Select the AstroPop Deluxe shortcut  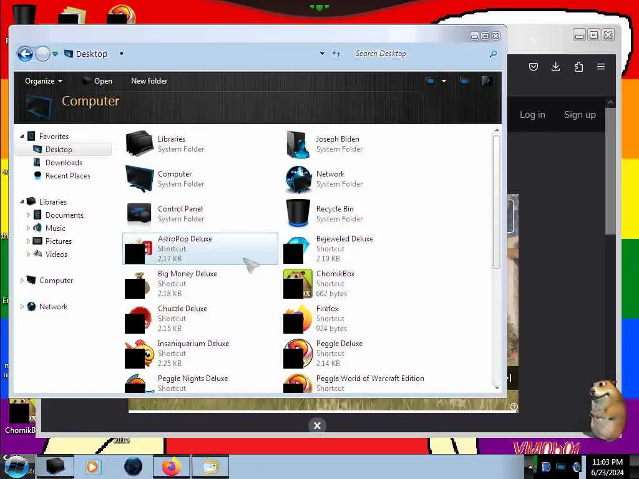click(200, 248)
